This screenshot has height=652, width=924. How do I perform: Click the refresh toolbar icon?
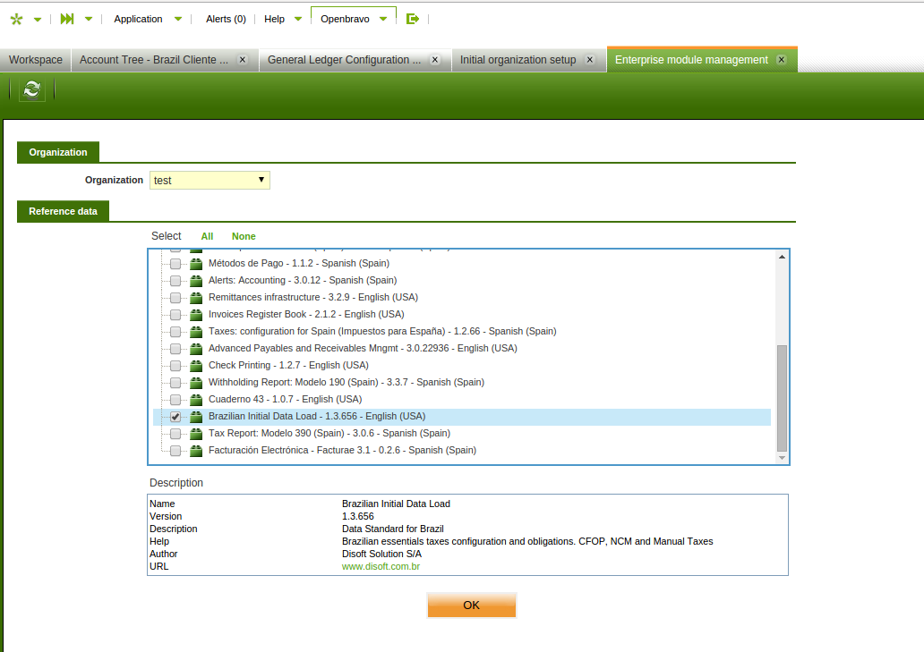pos(32,89)
